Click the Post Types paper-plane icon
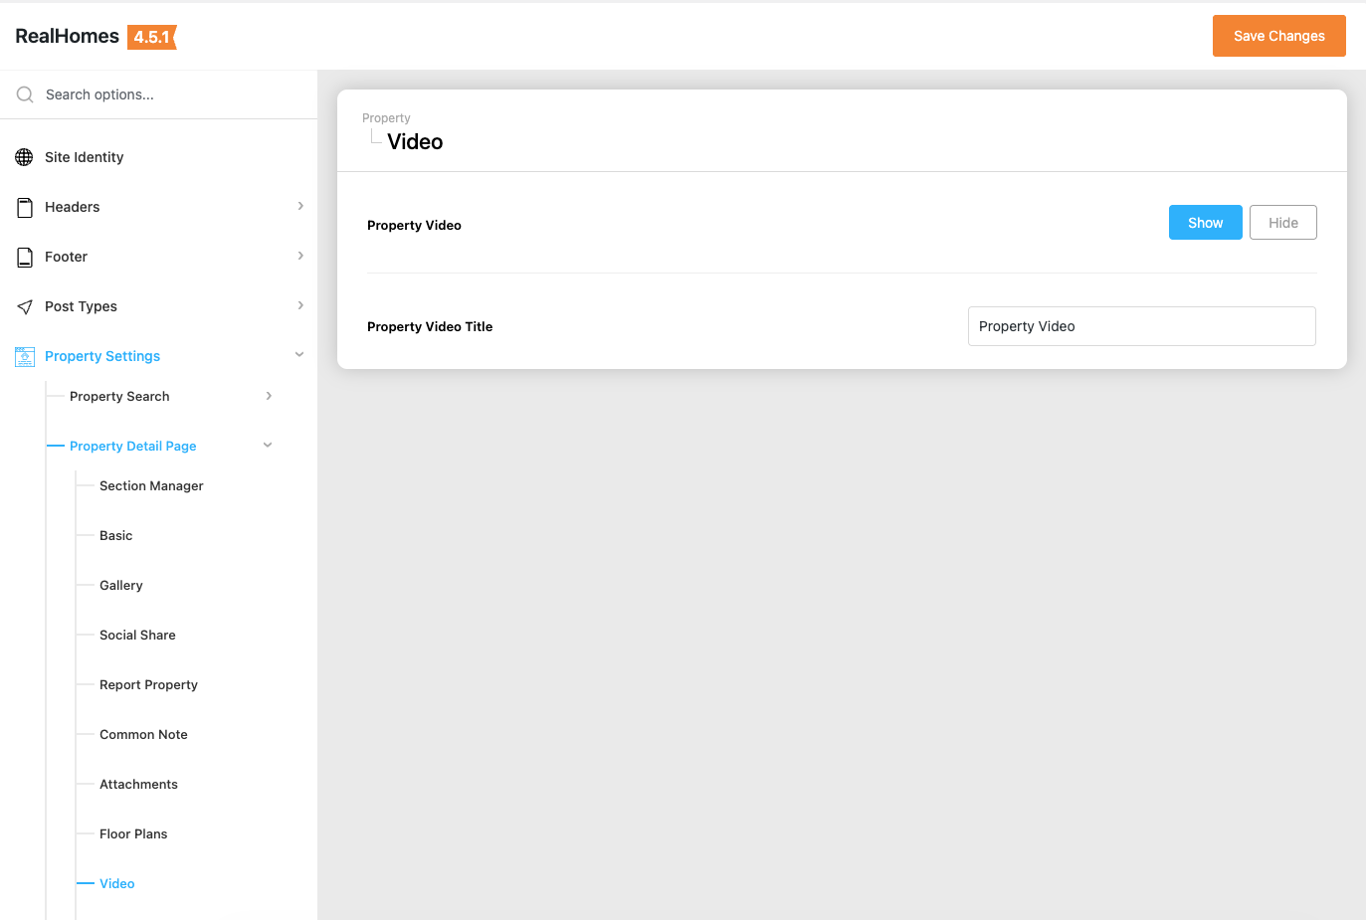This screenshot has width=1366, height=920. click(25, 306)
